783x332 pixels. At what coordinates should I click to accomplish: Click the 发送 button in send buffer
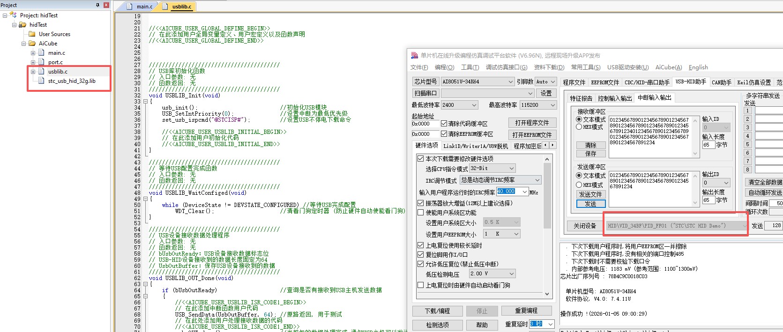tap(591, 204)
